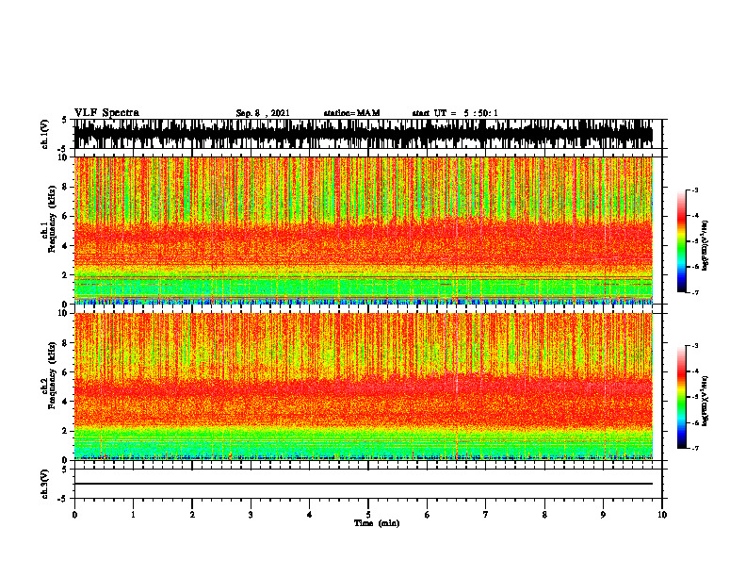
Task: Click the 'Time (min)' axis label
Action: pyautogui.click(x=377, y=523)
